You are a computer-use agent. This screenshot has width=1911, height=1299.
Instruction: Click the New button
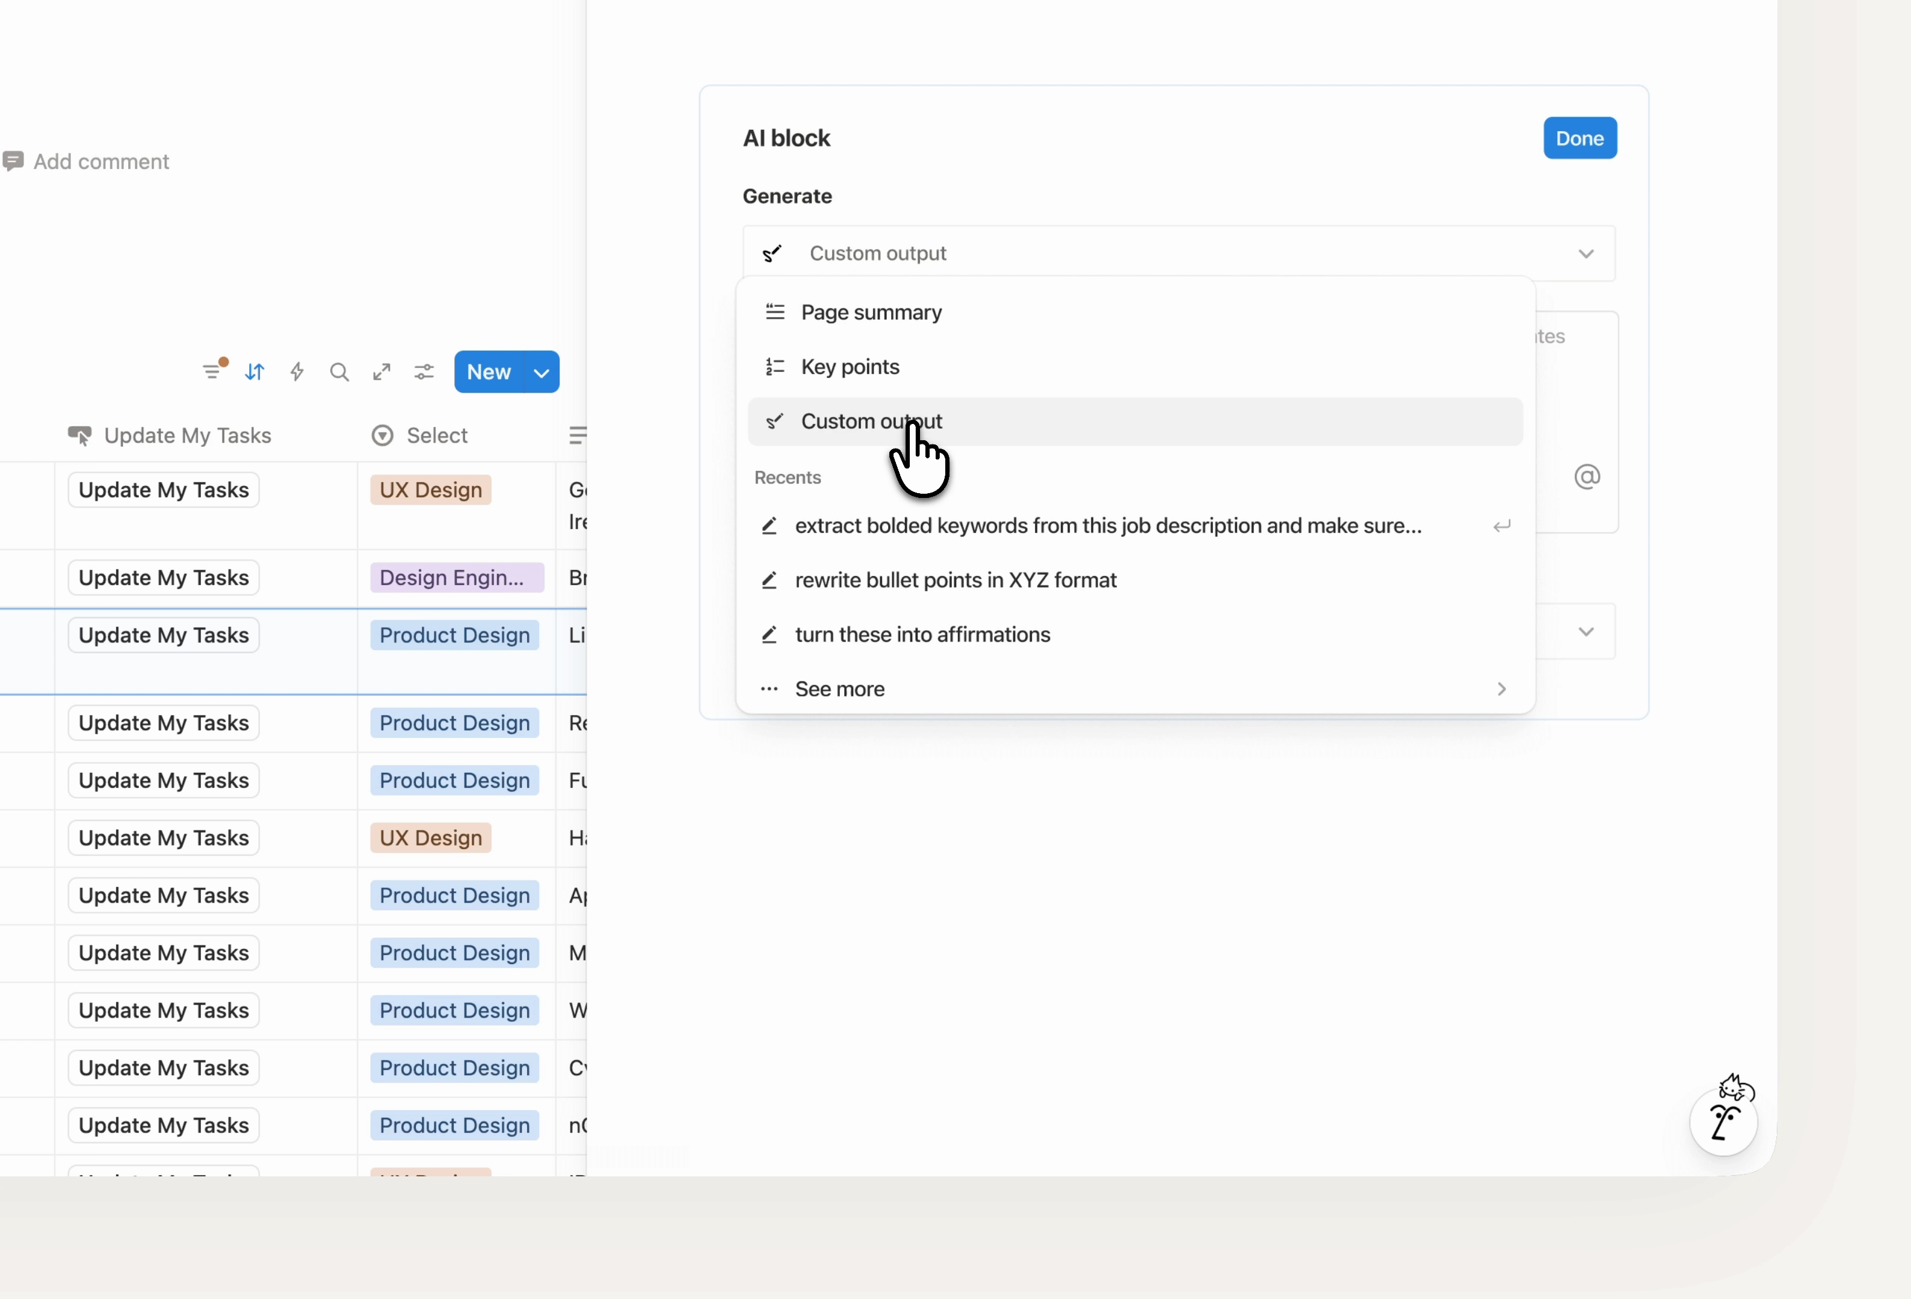click(x=489, y=372)
